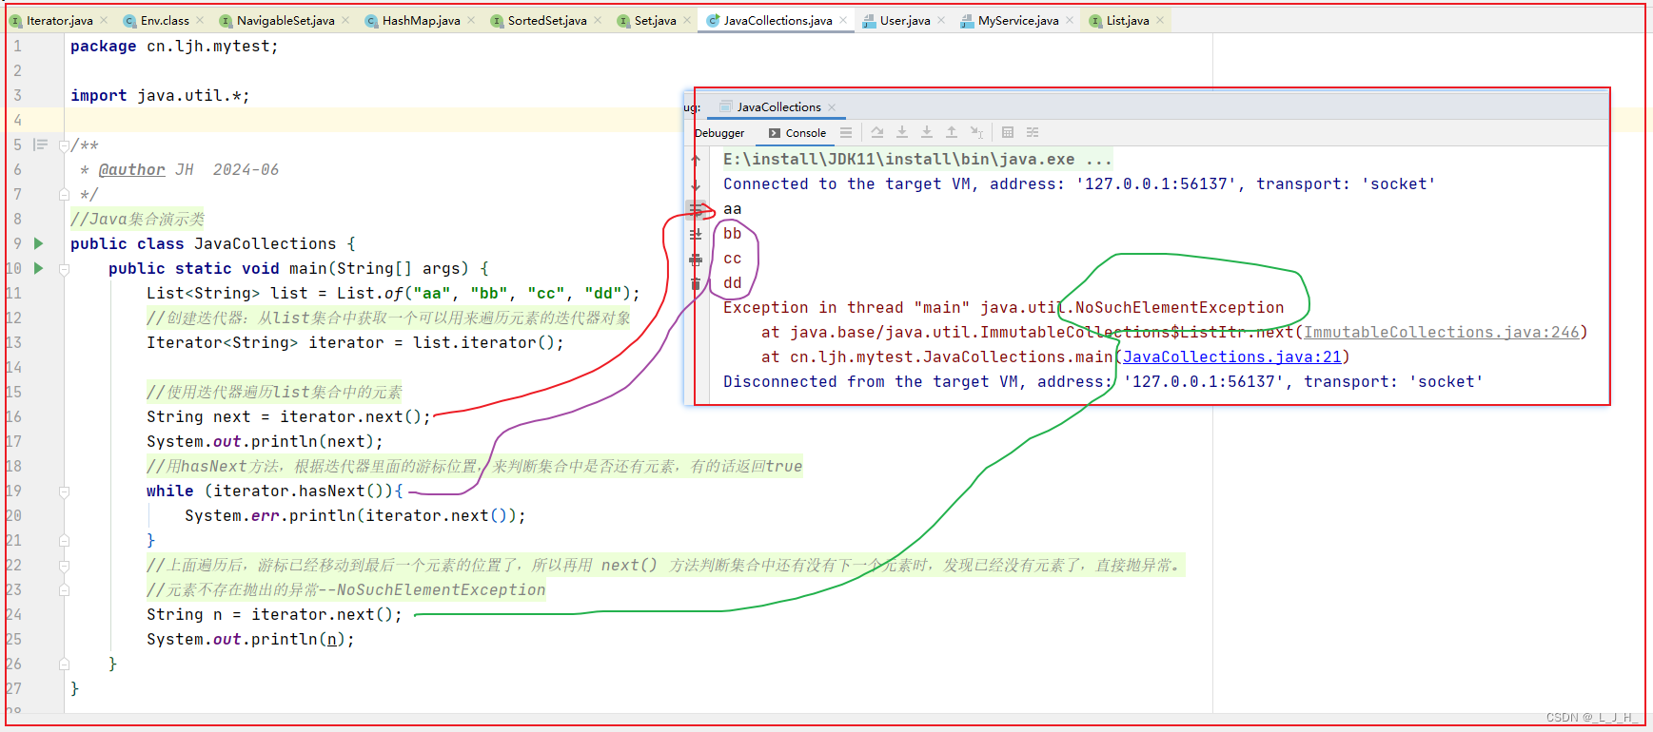This screenshot has width=1653, height=732.
Task: Close the Iterator.java editor tab
Action: point(104,20)
